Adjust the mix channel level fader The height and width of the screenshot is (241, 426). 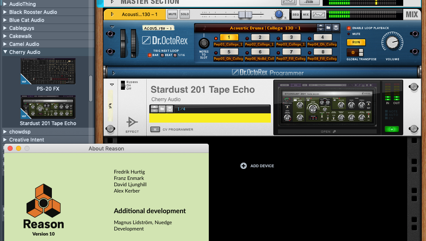point(245,14)
